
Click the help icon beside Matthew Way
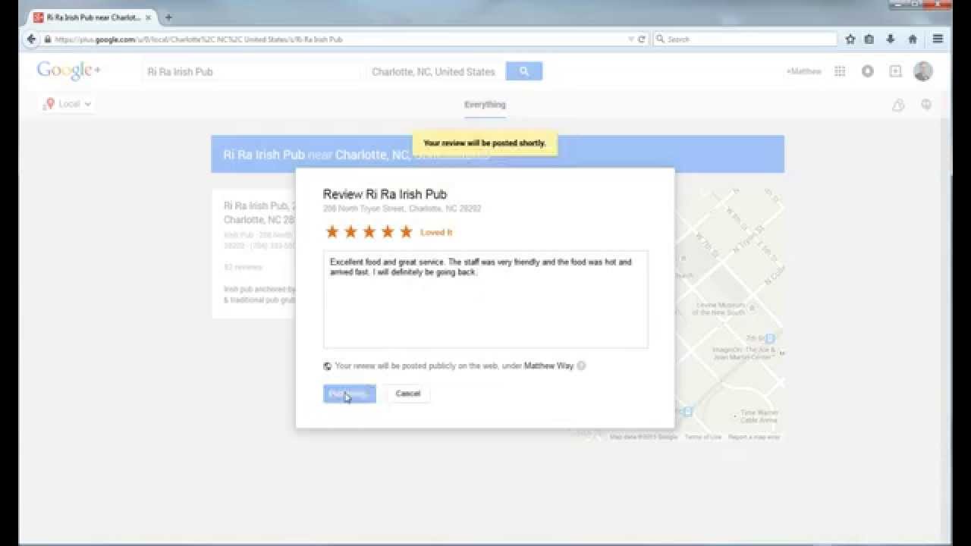tap(582, 366)
